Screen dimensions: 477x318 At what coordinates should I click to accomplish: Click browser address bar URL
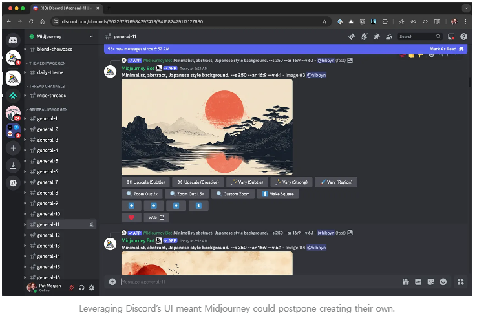coord(132,21)
